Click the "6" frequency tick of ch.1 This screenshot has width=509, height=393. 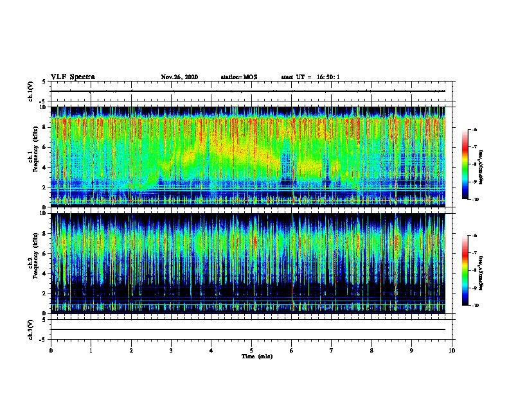(44, 147)
